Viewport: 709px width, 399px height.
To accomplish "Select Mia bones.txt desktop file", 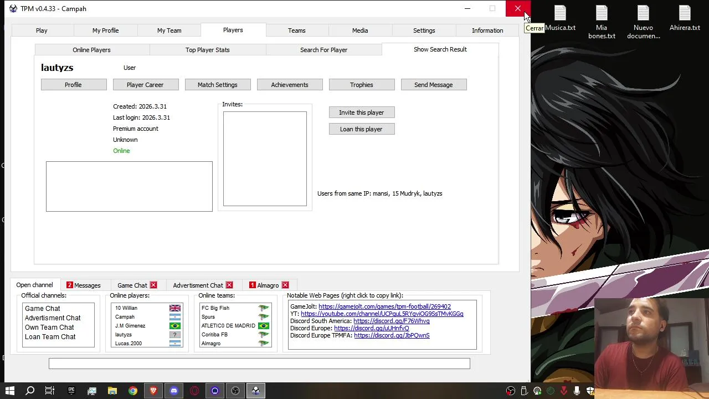I will (x=602, y=22).
